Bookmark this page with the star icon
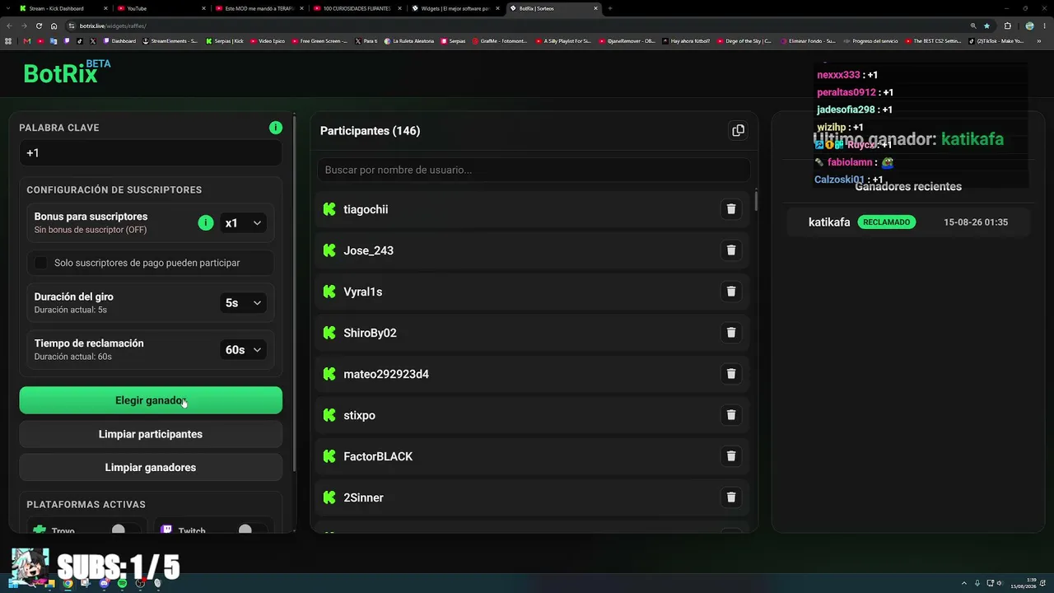 tap(986, 26)
